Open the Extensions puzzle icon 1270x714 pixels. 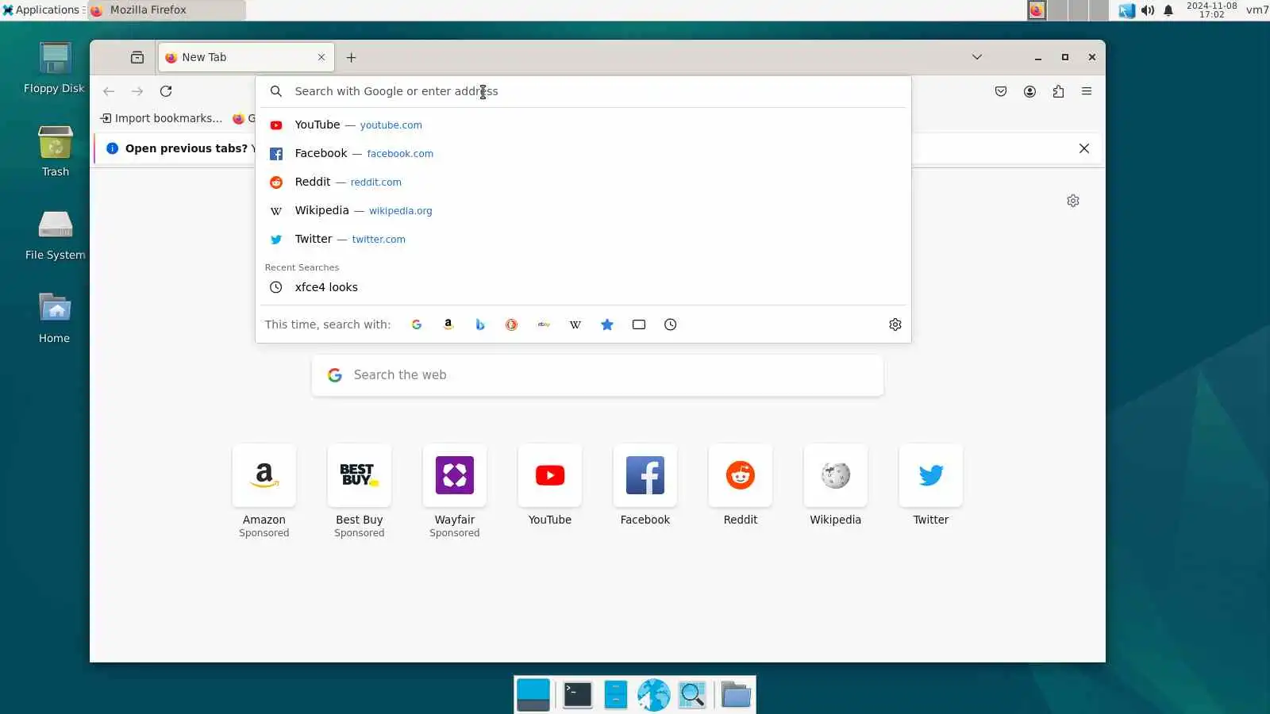click(x=1058, y=91)
